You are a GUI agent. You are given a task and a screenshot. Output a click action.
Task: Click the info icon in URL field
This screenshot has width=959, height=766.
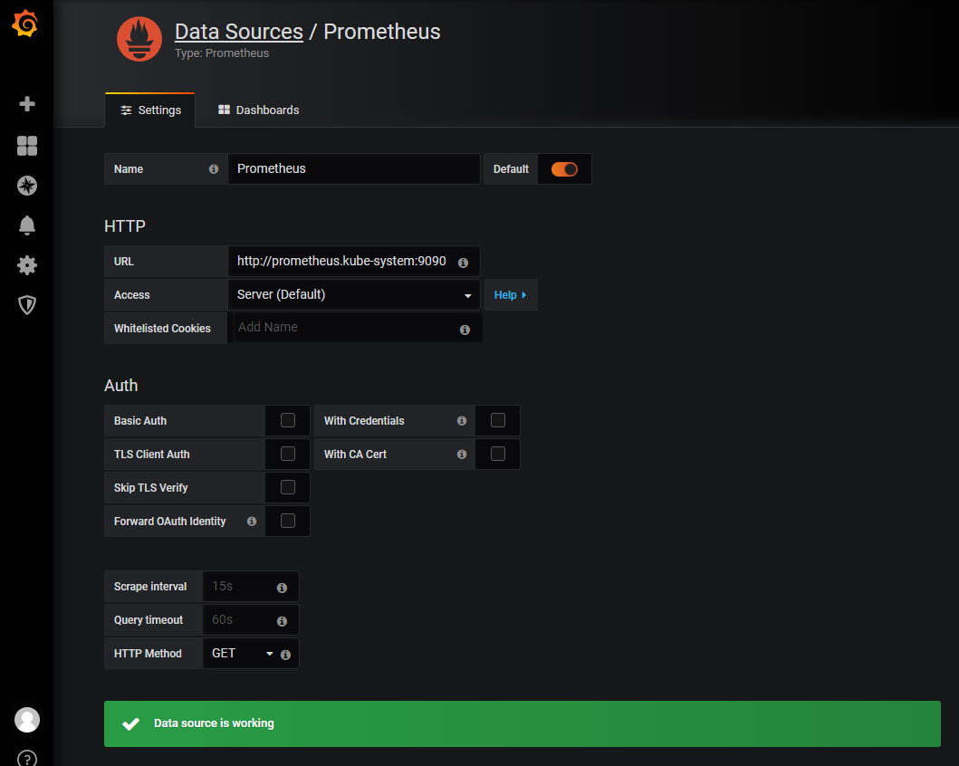click(463, 263)
